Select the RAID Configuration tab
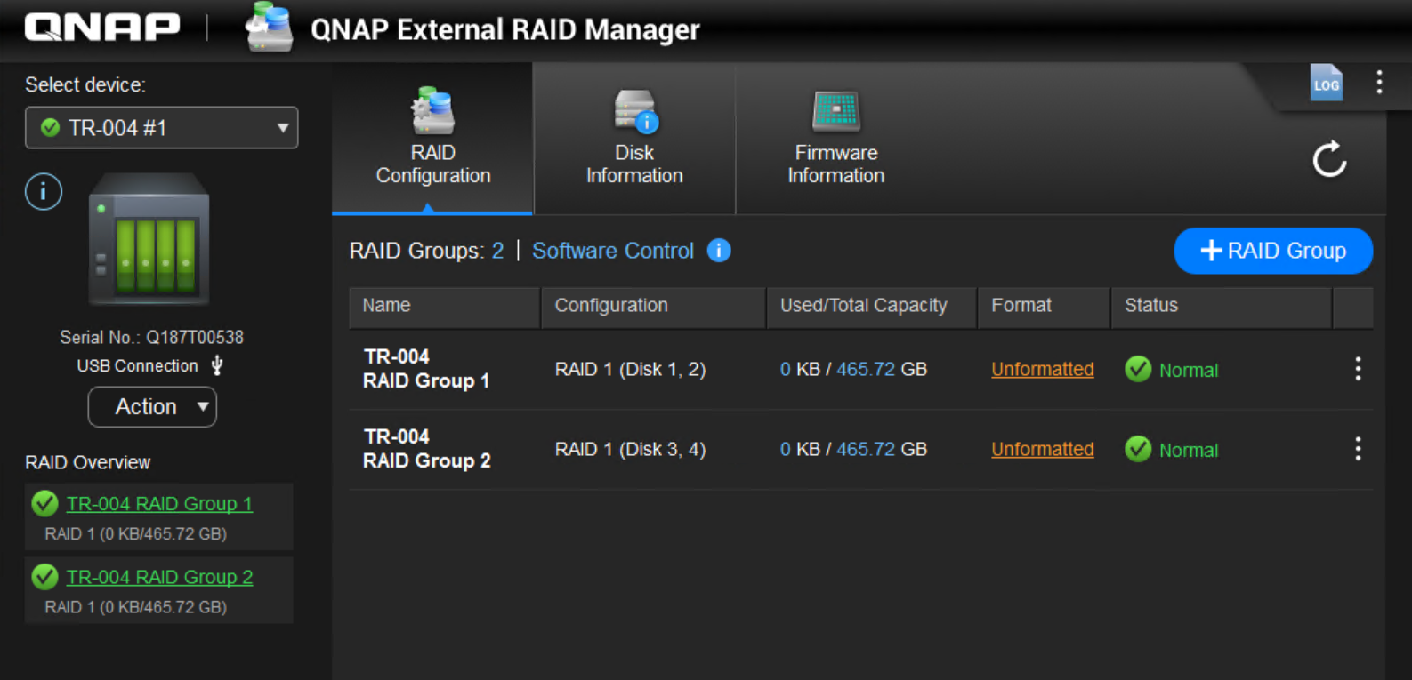The image size is (1412, 680). pyautogui.click(x=432, y=140)
